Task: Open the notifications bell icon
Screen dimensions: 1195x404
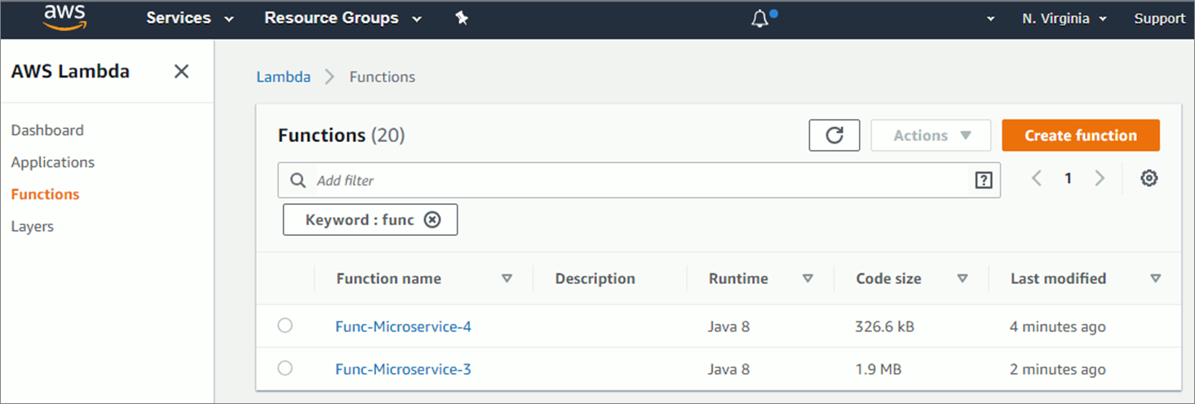Action: (759, 19)
